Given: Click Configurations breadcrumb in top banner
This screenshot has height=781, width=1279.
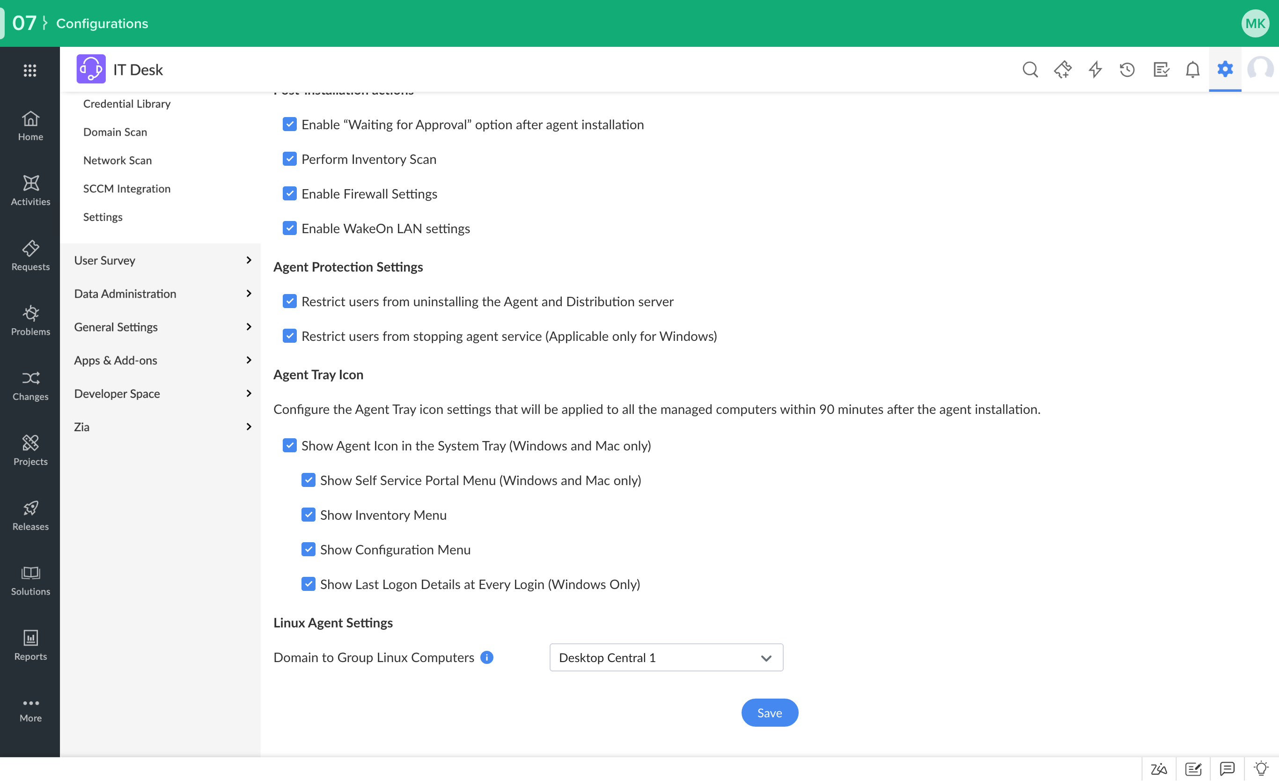Looking at the screenshot, I should coord(102,23).
